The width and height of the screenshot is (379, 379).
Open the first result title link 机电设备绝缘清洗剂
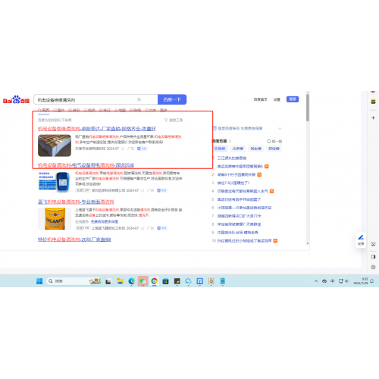(x=97, y=129)
